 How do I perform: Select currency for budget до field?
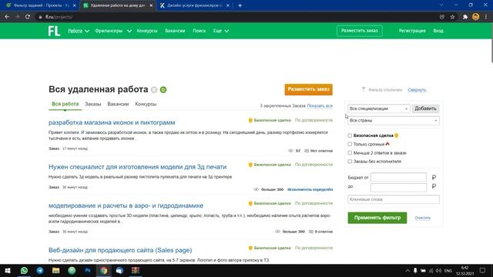[x=434, y=186]
